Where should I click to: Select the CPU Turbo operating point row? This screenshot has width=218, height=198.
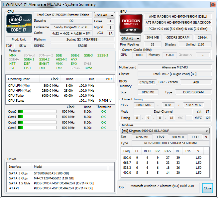coord(60,96)
